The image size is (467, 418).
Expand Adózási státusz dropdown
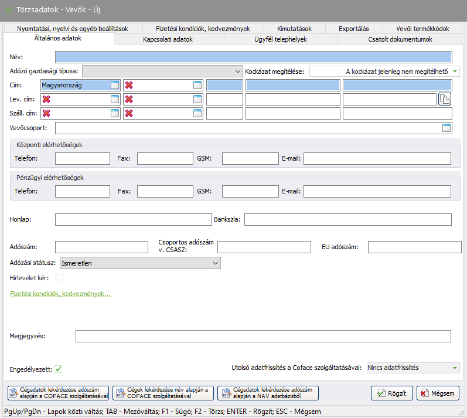[x=215, y=263]
